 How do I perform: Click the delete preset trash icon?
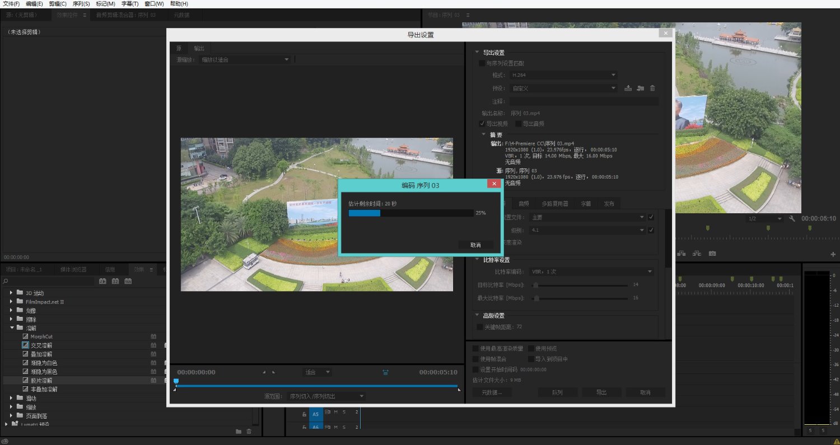pyautogui.click(x=652, y=88)
